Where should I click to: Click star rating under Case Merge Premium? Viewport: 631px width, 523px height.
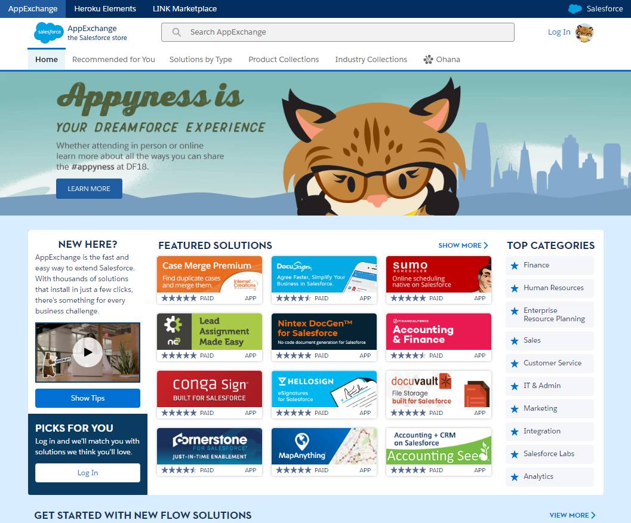[x=178, y=299]
